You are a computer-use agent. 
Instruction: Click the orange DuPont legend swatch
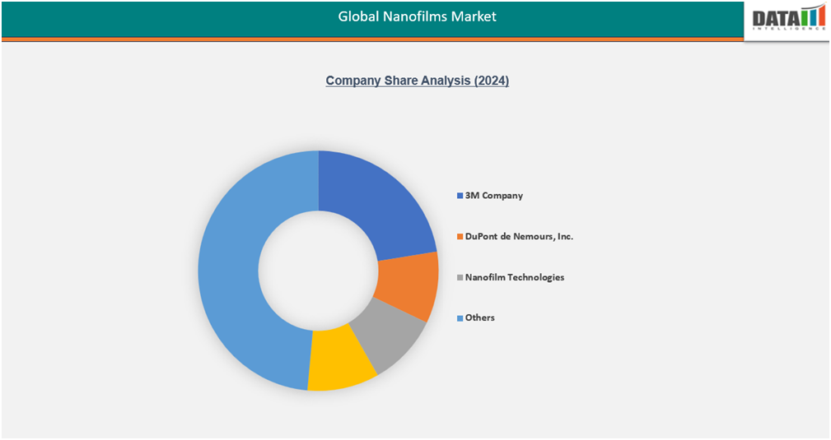[x=460, y=237]
